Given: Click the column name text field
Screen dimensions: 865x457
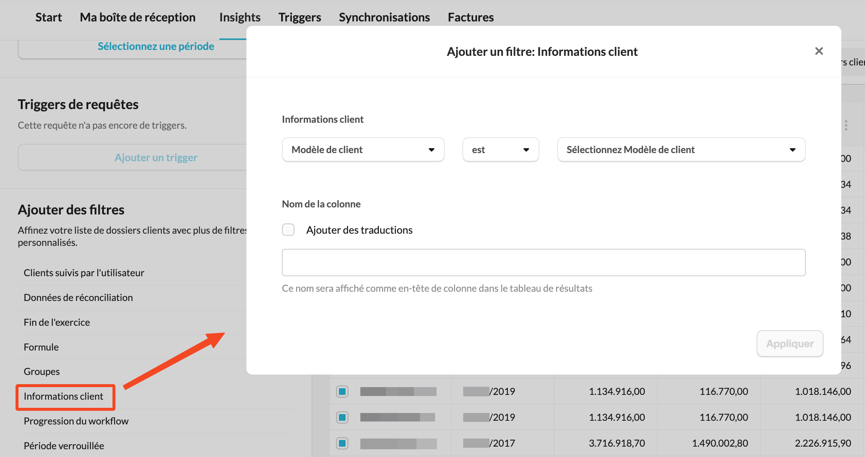Looking at the screenshot, I should click(543, 263).
